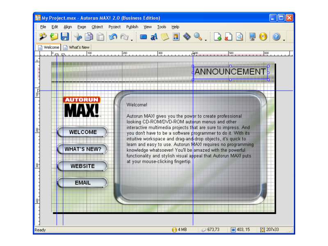Select the ANNOUNCEMENT label object

click(230, 72)
